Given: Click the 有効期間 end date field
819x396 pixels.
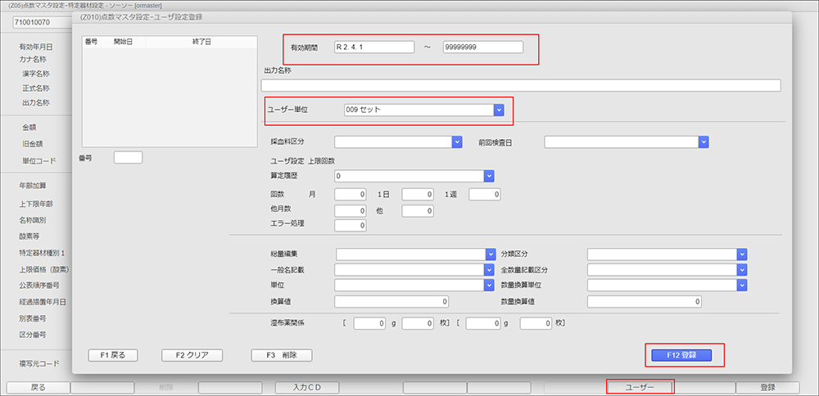Looking at the screenshot, I should [482, 47].
